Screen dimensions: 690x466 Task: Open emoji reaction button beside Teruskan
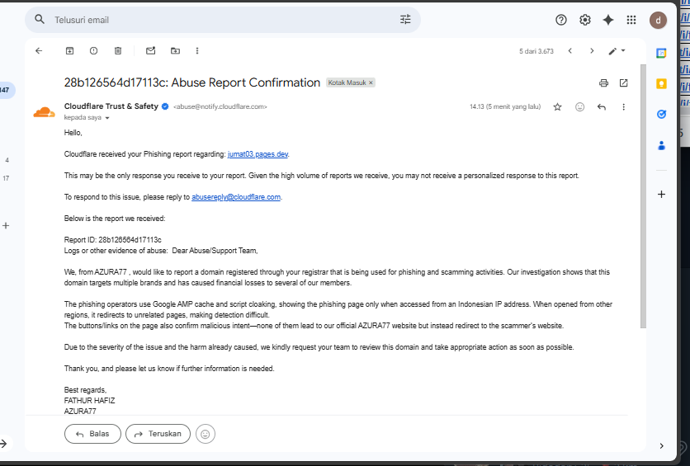[x=205, y=435]
